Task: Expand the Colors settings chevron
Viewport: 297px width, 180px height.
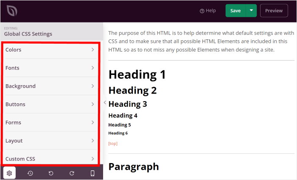Action: (92, 50)
